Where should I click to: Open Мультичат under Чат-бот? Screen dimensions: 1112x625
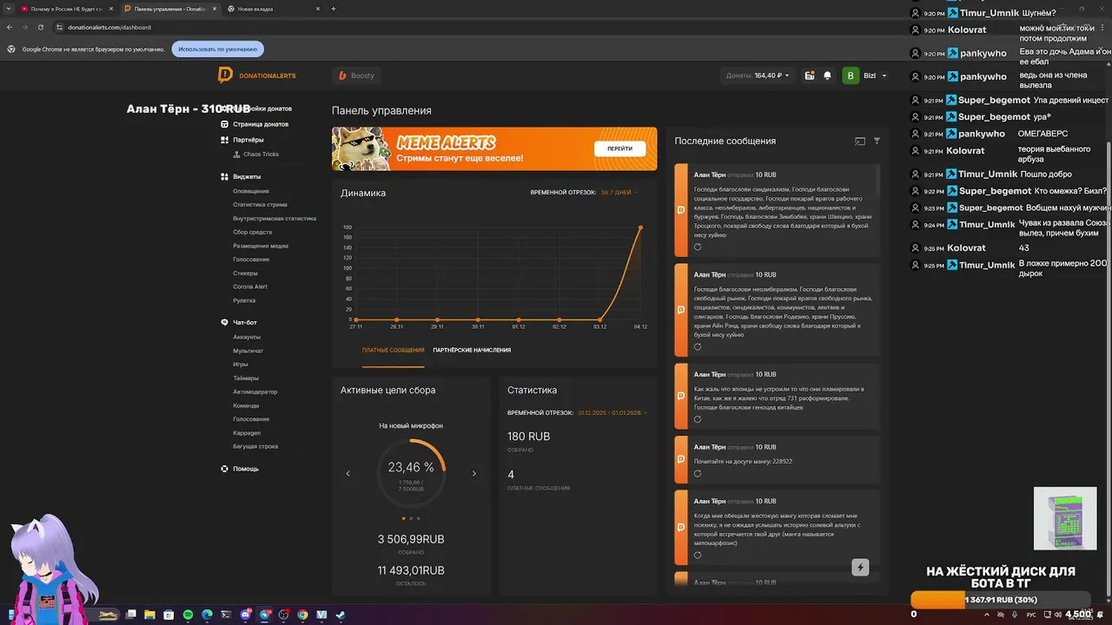[x=248, y=351]
